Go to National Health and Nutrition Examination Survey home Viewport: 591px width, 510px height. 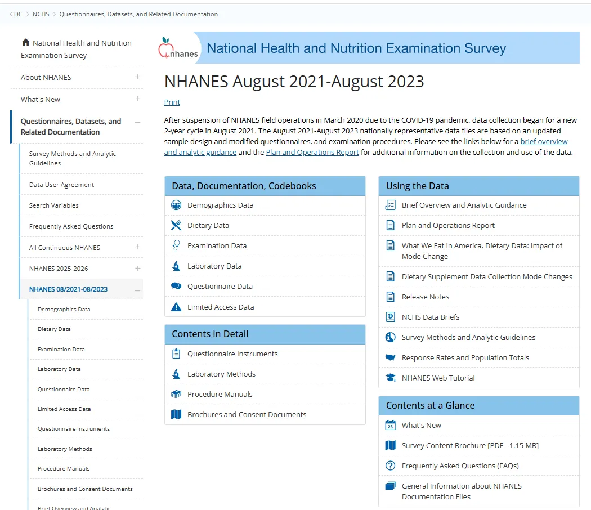(x=76, y=49)
